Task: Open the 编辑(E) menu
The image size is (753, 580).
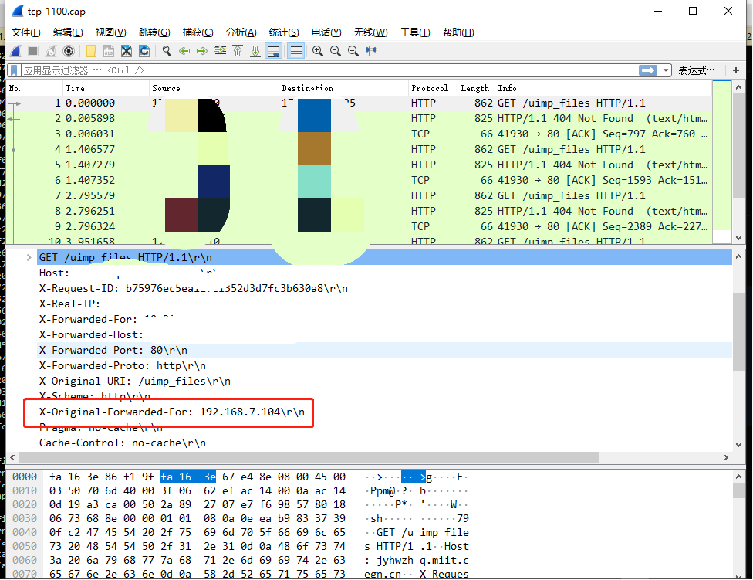Action: click(68, 32)
